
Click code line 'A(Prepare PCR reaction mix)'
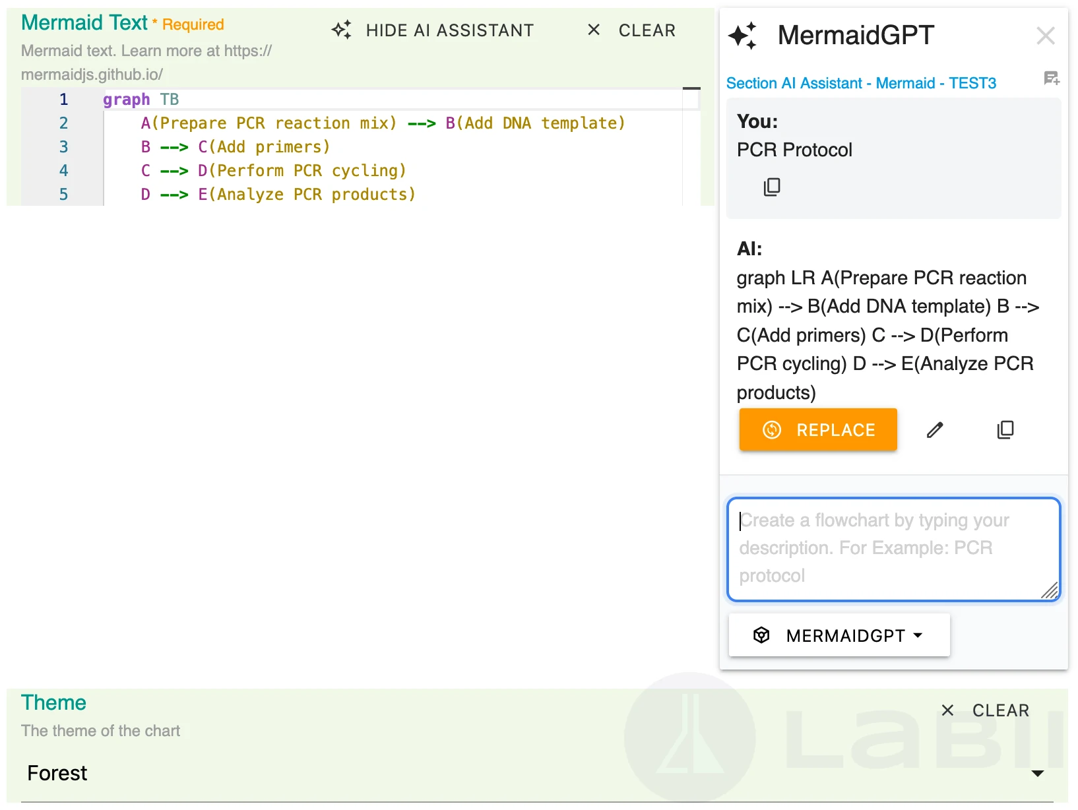[x=383, y=123]
